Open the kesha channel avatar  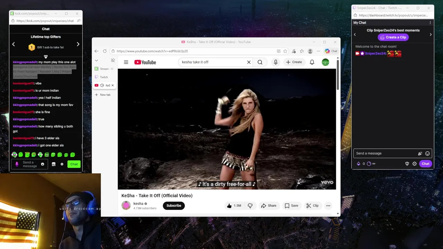point(126,205)
